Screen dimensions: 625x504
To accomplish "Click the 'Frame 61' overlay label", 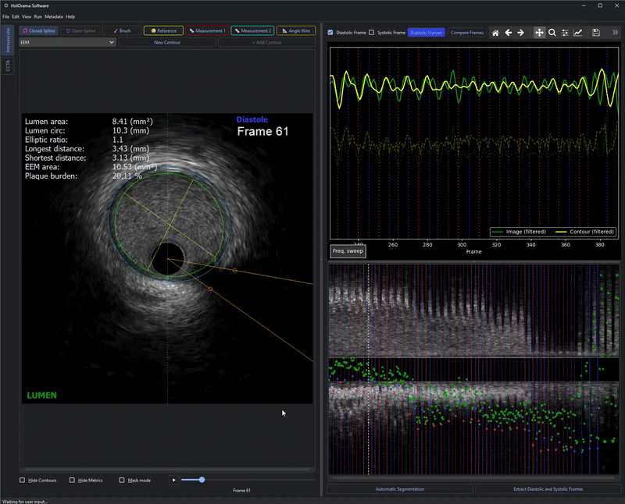I will [x=262, y=132].
